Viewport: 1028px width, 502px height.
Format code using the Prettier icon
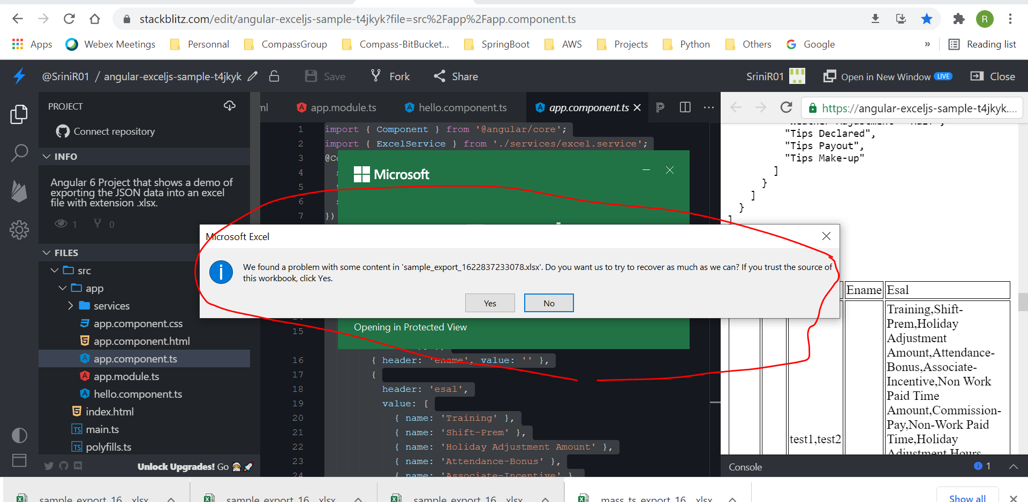click(x=660, y=107)
